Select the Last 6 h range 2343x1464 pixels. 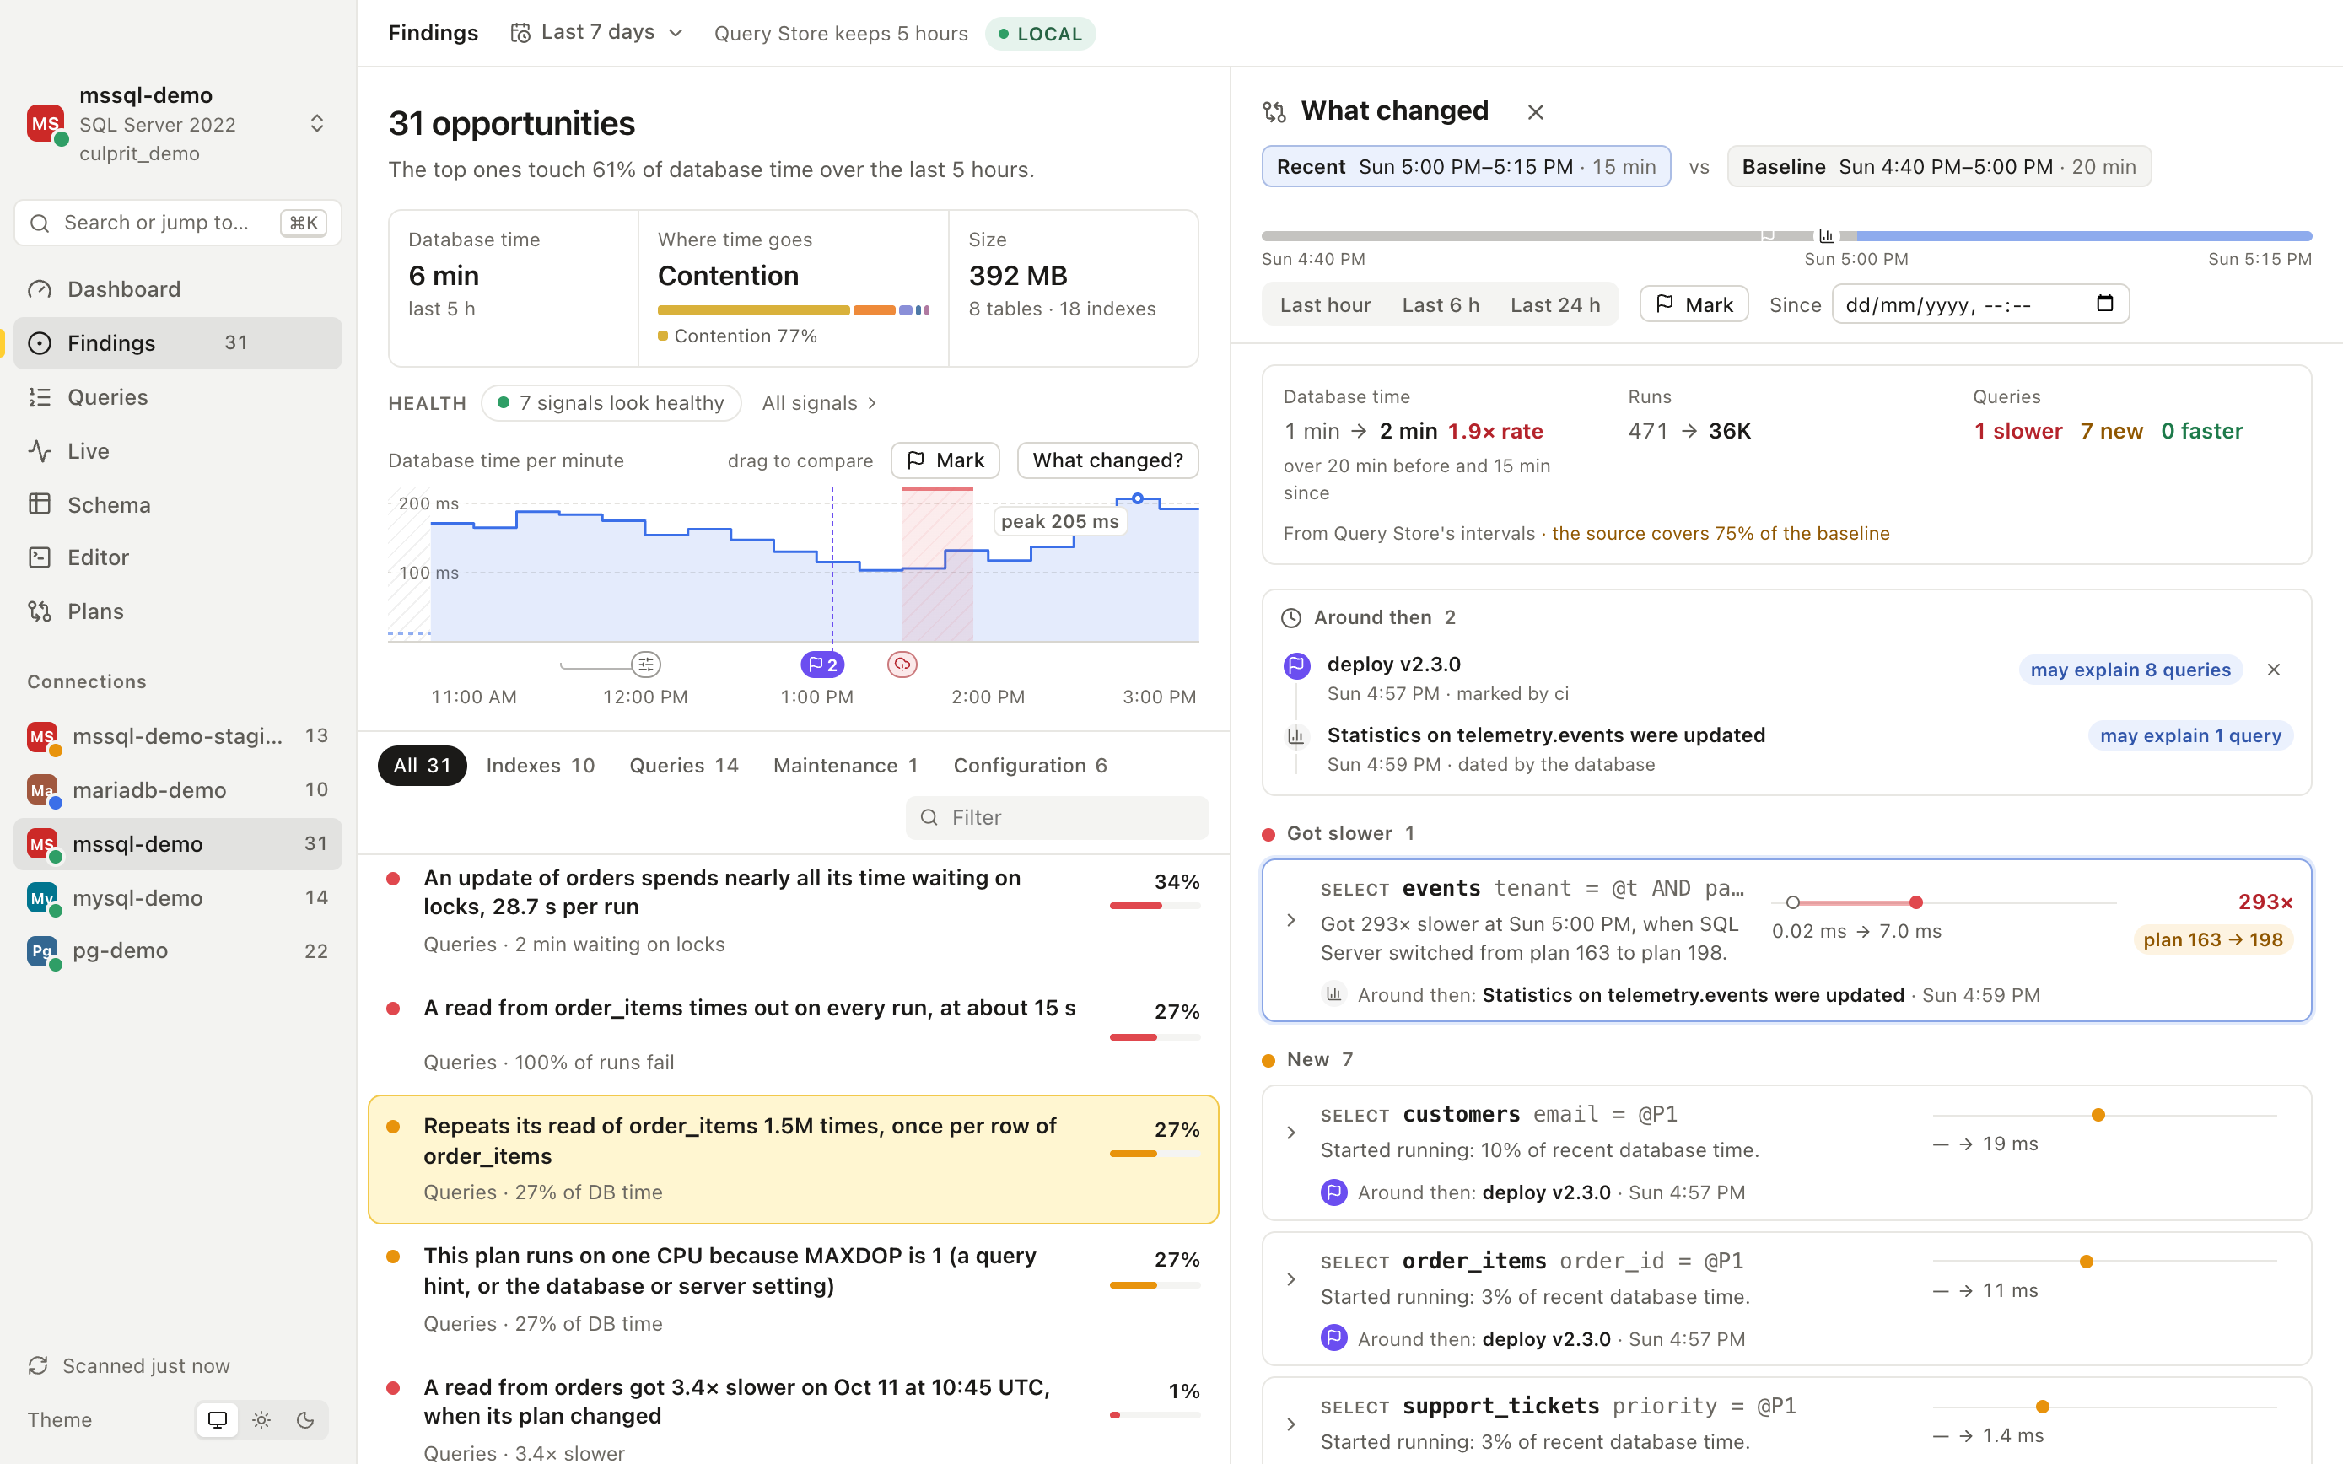coord(1441,305)
